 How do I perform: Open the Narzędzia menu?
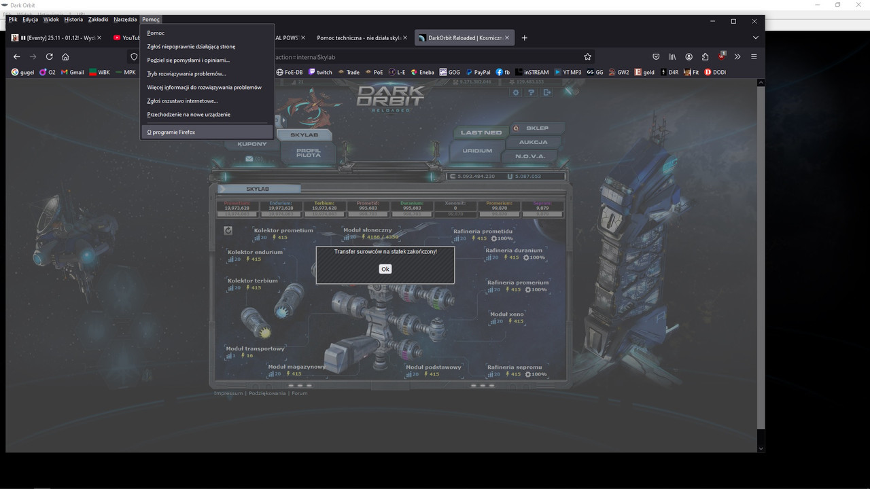pyautogui.click(x=125, y=20)
